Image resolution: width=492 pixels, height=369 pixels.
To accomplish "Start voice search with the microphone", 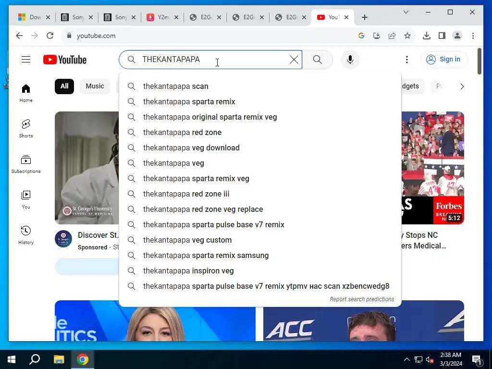I will 350,59.
